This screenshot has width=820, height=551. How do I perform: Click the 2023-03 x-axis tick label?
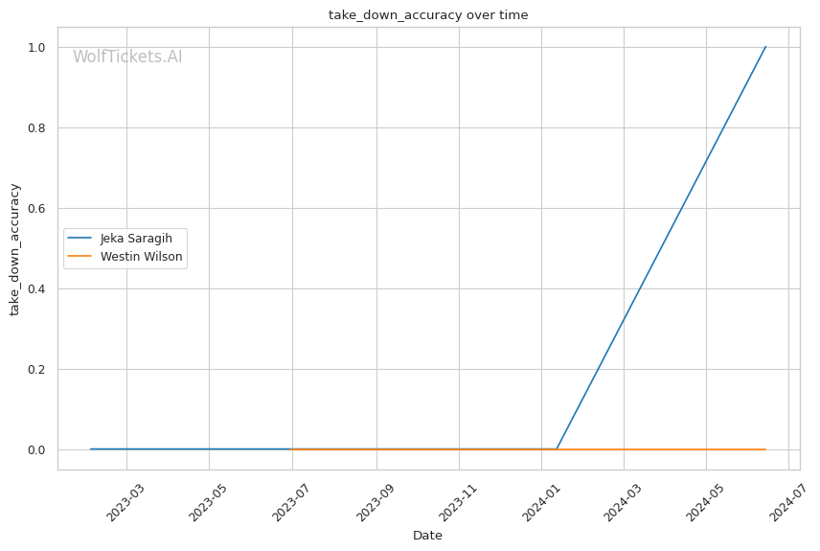(x=125, y=500)
